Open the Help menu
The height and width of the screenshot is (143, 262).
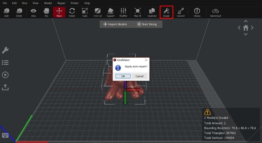87,3
